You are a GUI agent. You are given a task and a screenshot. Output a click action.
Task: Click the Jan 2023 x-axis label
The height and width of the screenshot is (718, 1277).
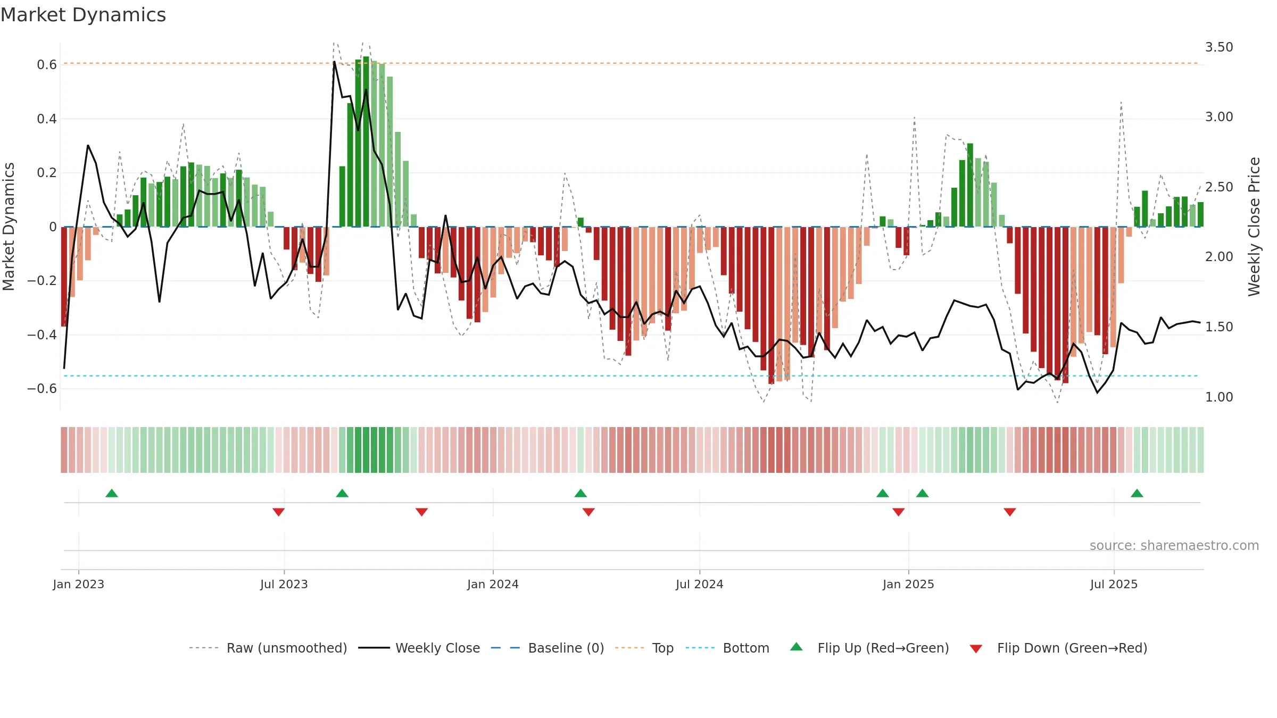[79, 584]
